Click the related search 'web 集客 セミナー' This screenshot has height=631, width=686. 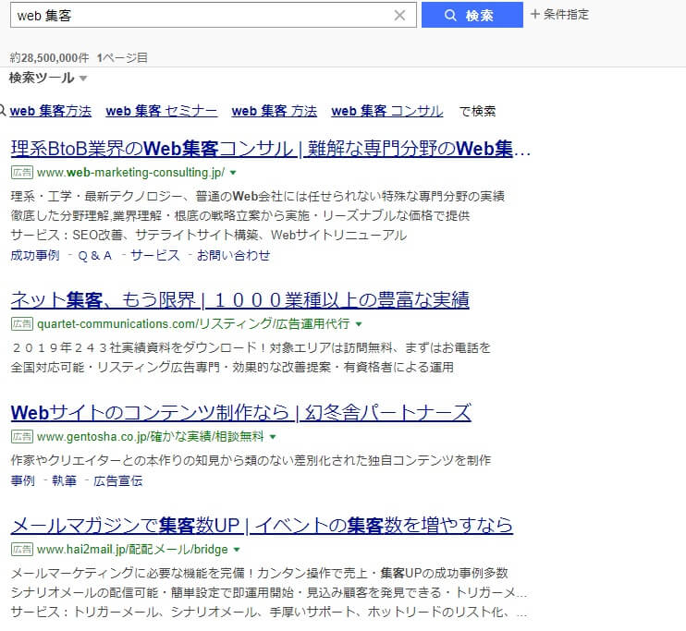162,111
